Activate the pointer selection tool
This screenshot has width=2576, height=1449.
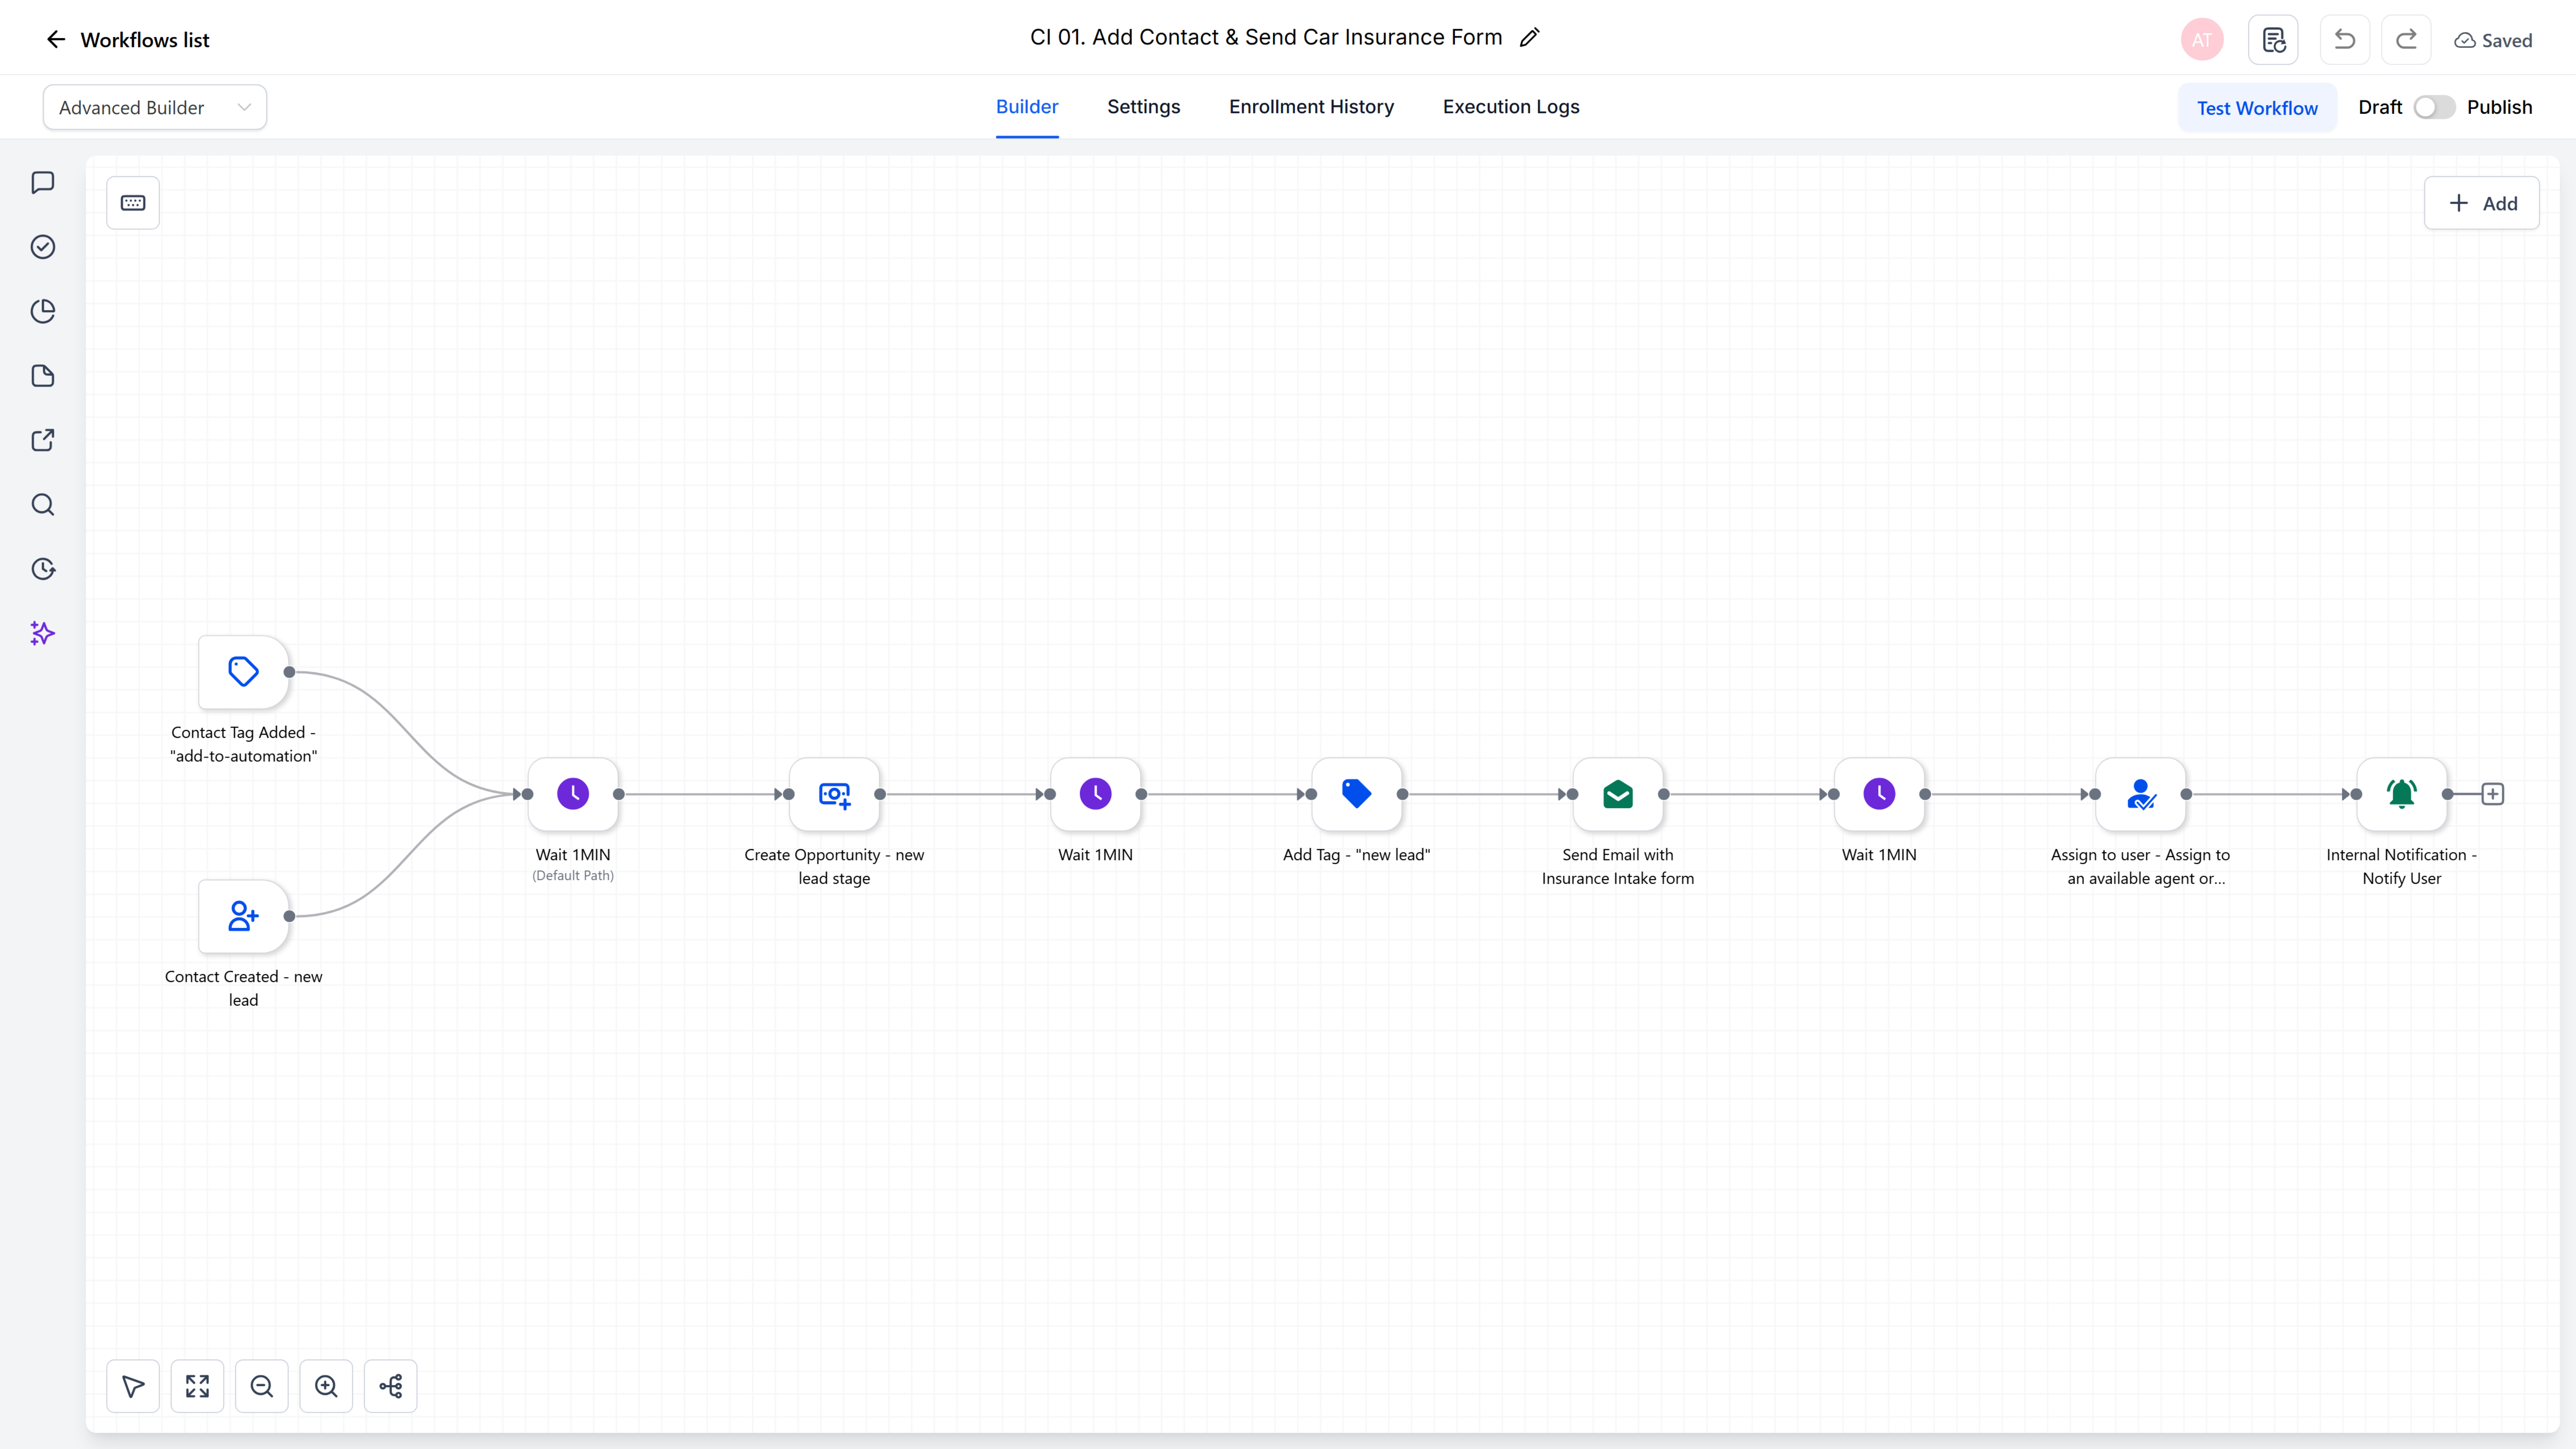coord(133,1386)
